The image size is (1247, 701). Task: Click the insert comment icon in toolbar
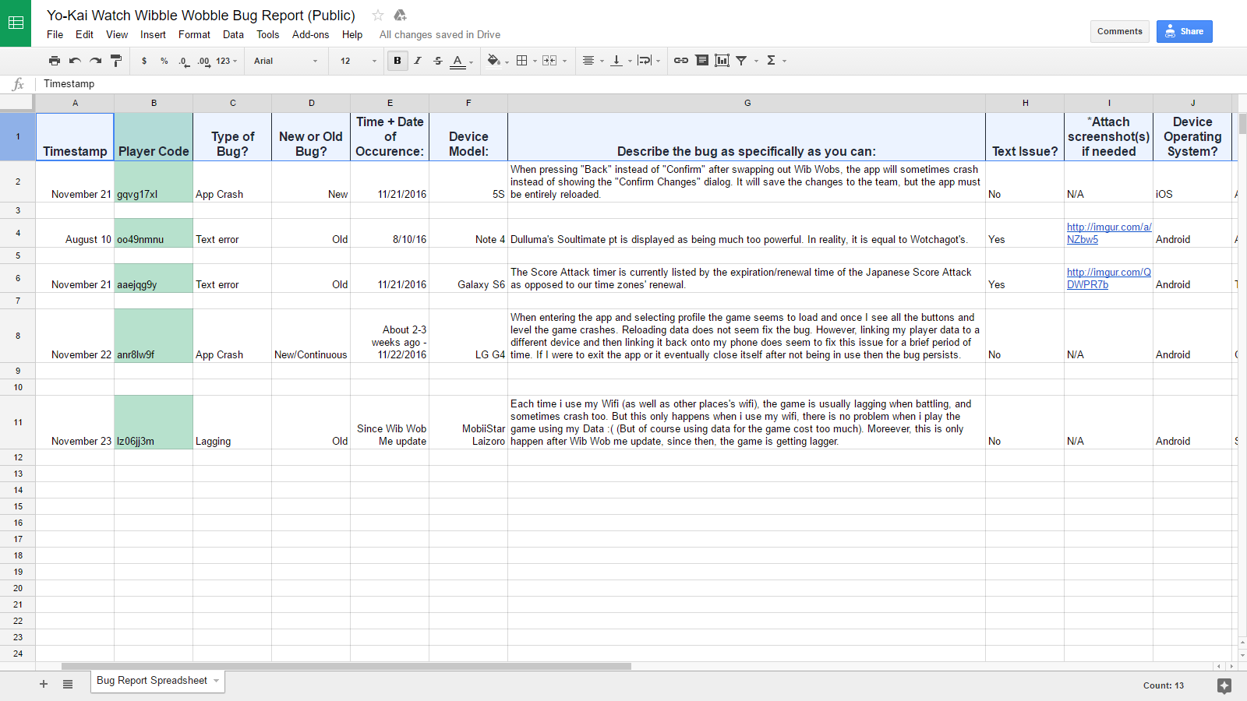click(x=701, y=61)
